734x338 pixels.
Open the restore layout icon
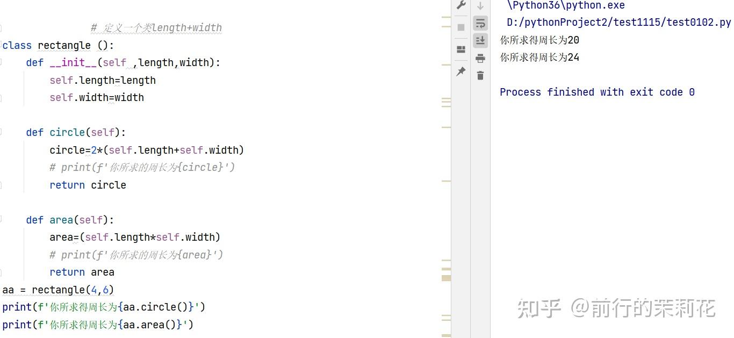tap(461, 49)
